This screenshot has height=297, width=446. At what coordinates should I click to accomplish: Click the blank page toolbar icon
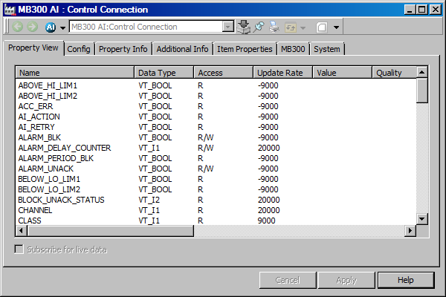coord(322,27)
